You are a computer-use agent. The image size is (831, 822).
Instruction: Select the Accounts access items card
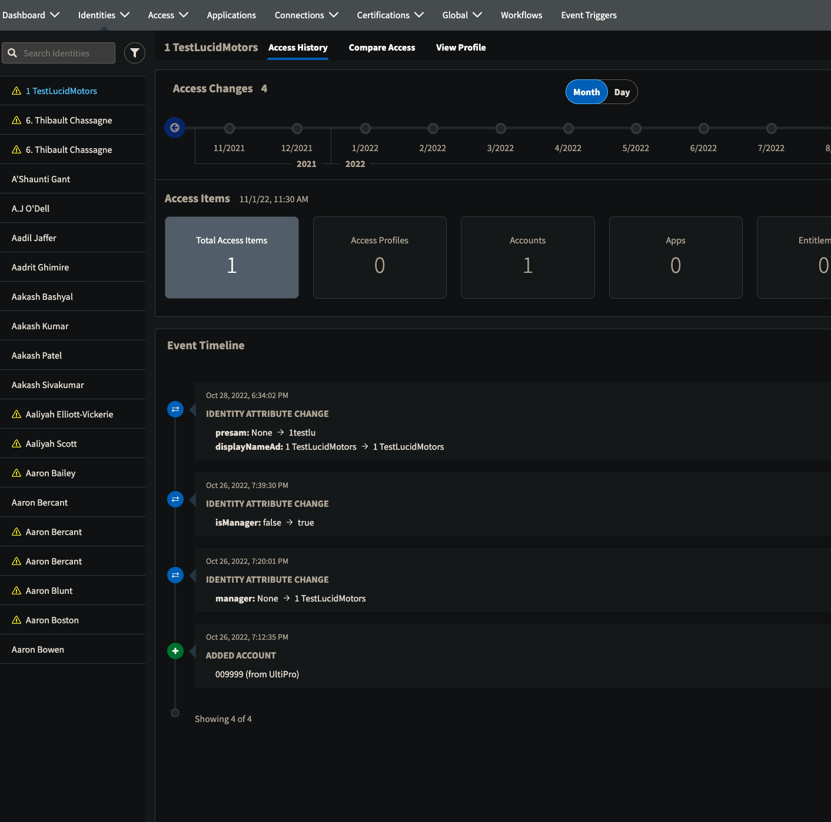528,258
